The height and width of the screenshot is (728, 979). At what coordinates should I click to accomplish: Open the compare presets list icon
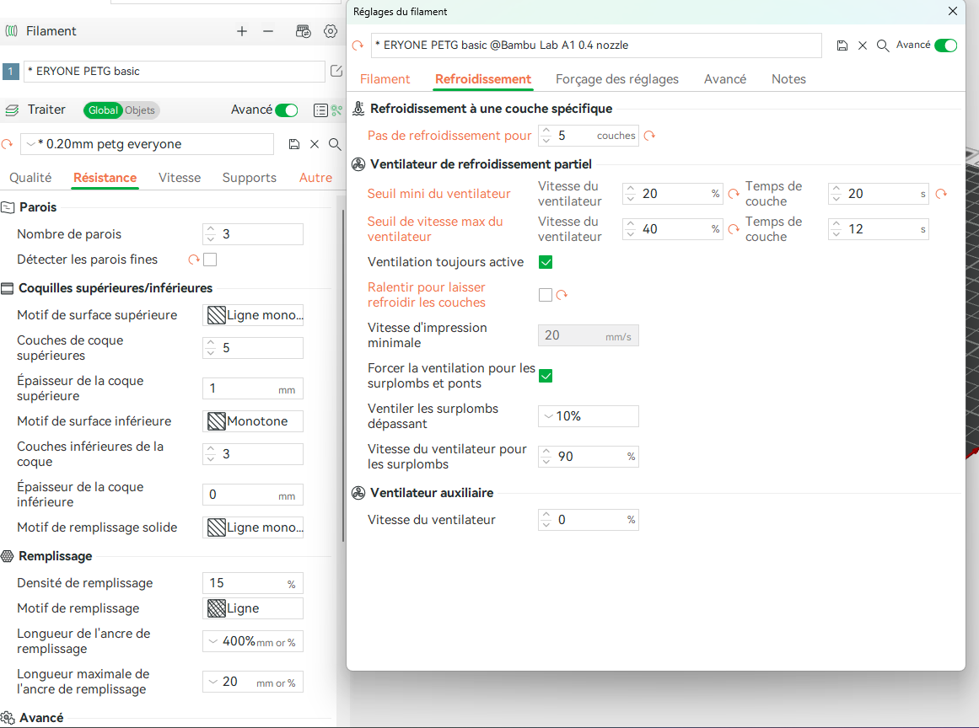tap(320, 110)
